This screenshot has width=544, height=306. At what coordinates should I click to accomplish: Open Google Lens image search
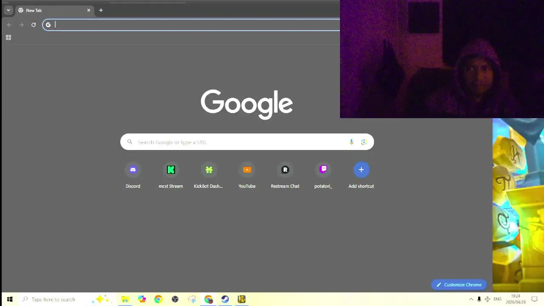coord(364,142)
